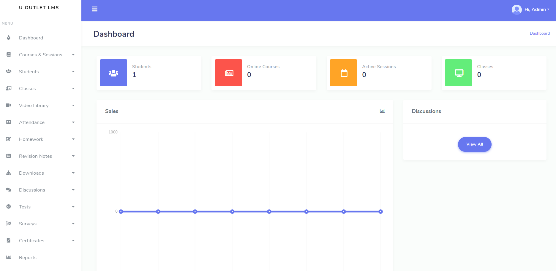
Task: Click the last data point on Sales chart
Action: 380,212
